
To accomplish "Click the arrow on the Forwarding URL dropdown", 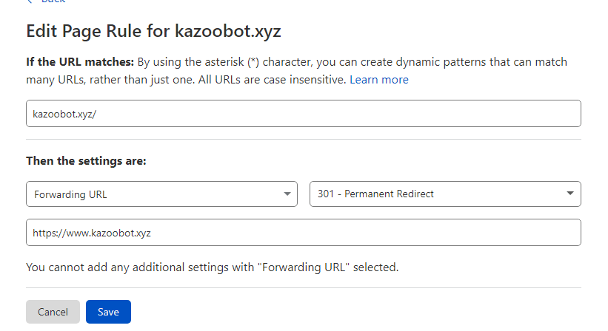I will pyautogui.click(x=287, y=194).
